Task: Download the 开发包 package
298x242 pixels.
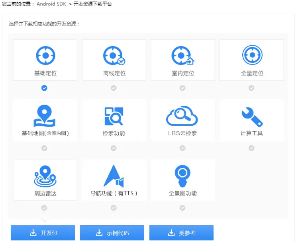Action: pos(43,233)
